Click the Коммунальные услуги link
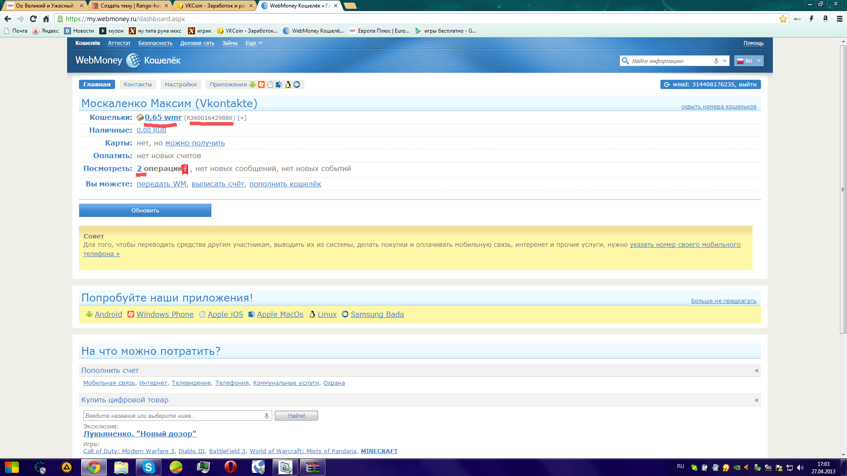The image size is (847, 476). coord(286,383)
